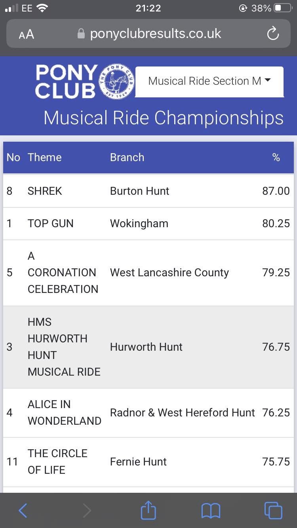The height and width of the screenshot is (528, 297).
Task: Open the AA reader text options
Action: [27, 35]
